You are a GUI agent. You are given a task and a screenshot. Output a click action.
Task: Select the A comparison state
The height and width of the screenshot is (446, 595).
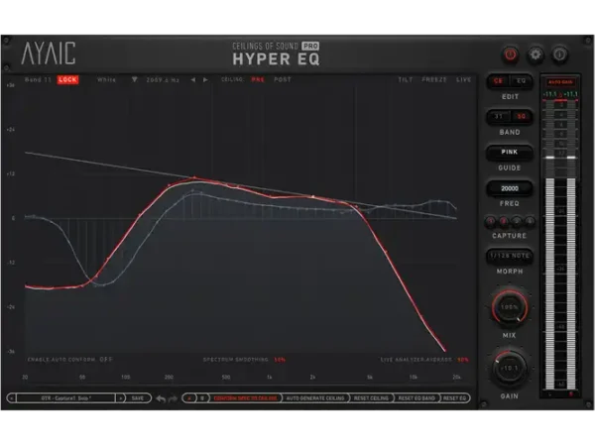coord(189,398)
